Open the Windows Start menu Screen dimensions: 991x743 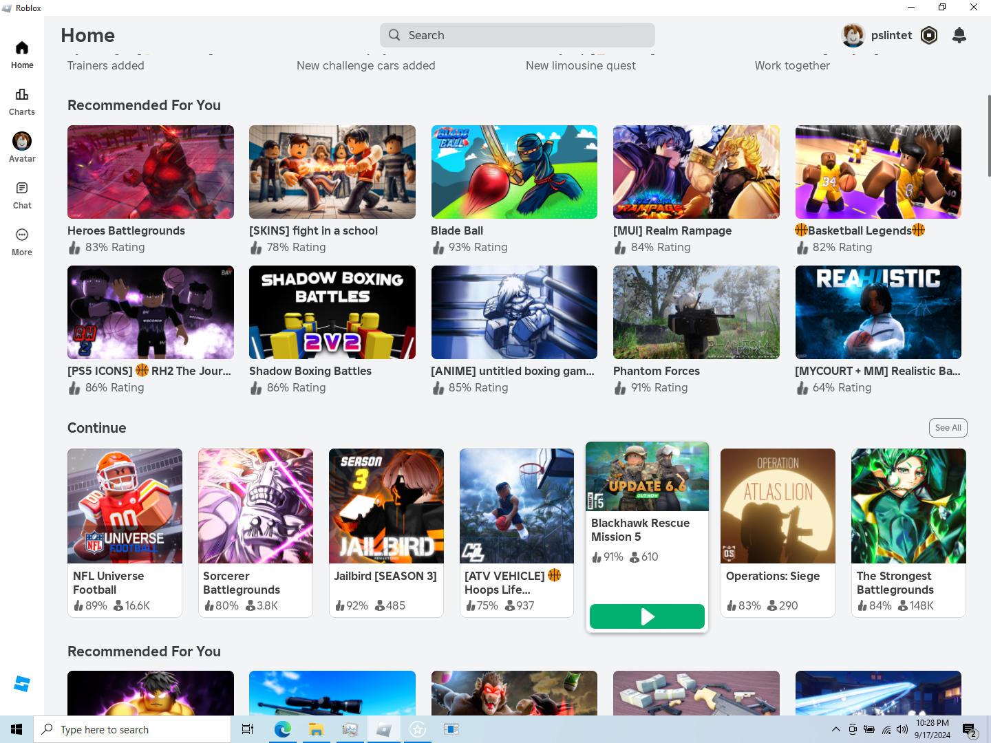click(17, 729)
